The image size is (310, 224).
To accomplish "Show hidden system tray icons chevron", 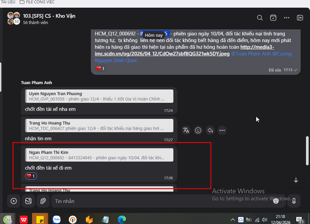I will pos(233,220).
